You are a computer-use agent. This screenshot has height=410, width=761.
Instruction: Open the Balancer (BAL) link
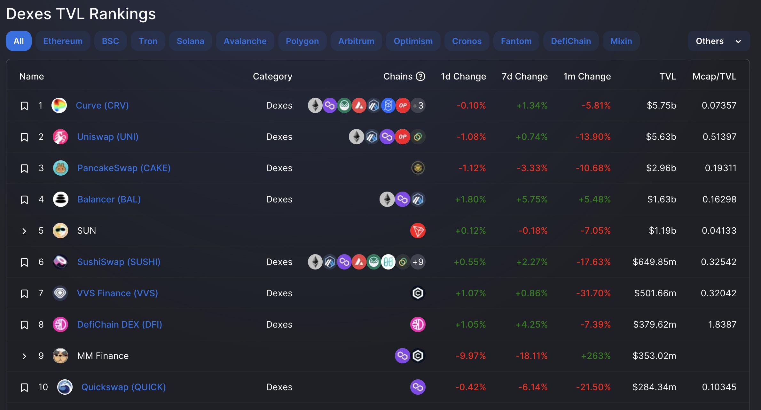tap(109, 199)
